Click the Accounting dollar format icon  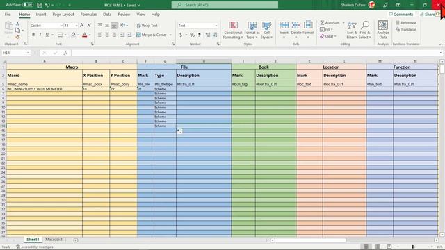(x=181, y=35)
